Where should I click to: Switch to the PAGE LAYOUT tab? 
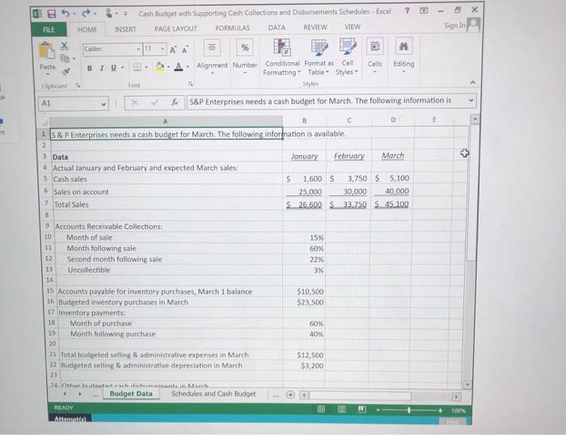click(x=175, y=28)
